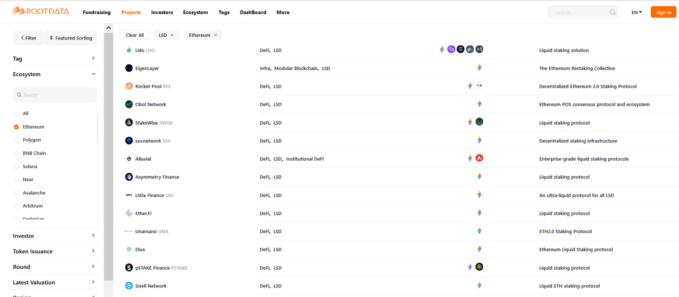Viewport: 679px width, 297px height.
Task: Open the DashBoard menu
Action: pyautogui.click(x=253, y=12)
